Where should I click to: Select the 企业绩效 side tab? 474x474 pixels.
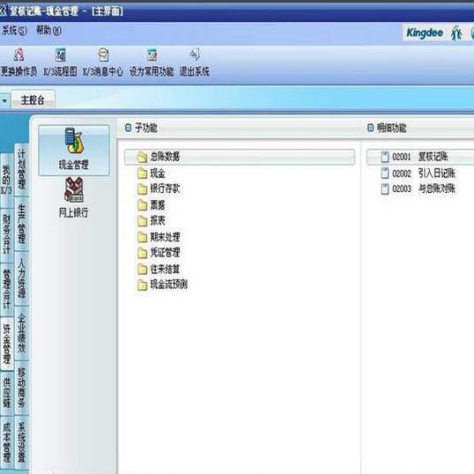(21, 333)
